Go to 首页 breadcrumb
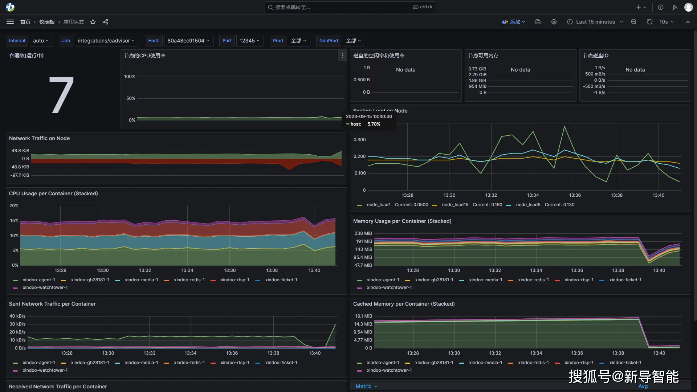697x392 pixels. [25, 22]
